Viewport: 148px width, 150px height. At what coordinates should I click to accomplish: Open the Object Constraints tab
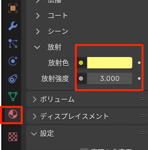coord(13,79)
